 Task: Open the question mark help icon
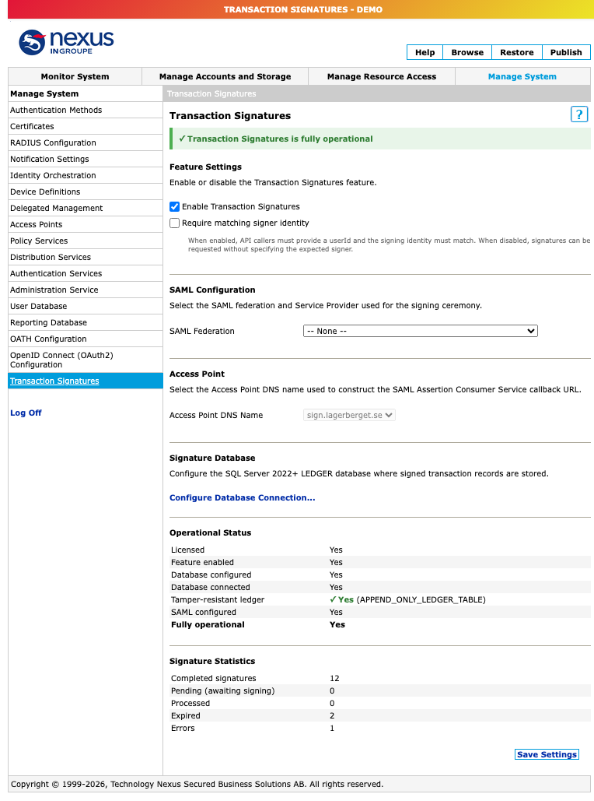[x=578, y=114]
